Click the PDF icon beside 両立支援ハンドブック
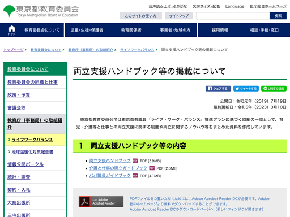The height and width of the screenshot is (217, 290). [135, 160]
